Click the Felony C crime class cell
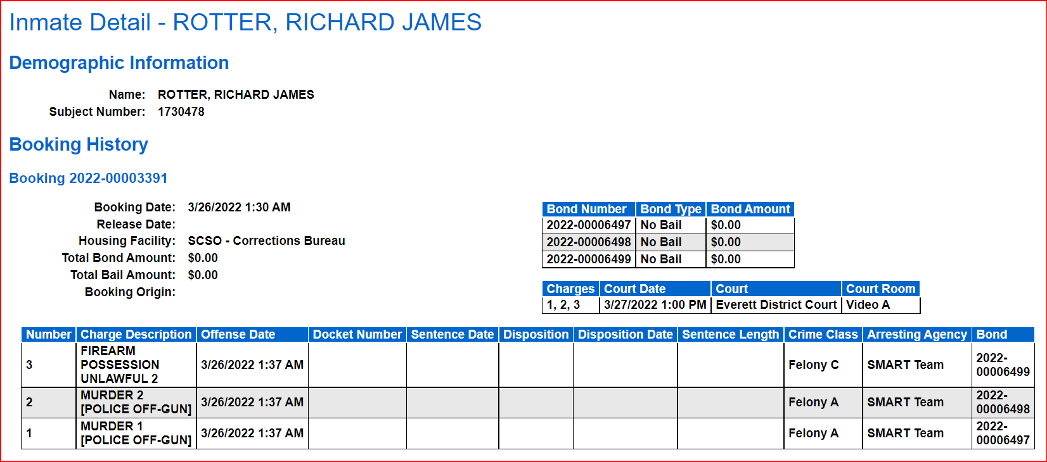The image size is (1047, 462). [813, 365]
